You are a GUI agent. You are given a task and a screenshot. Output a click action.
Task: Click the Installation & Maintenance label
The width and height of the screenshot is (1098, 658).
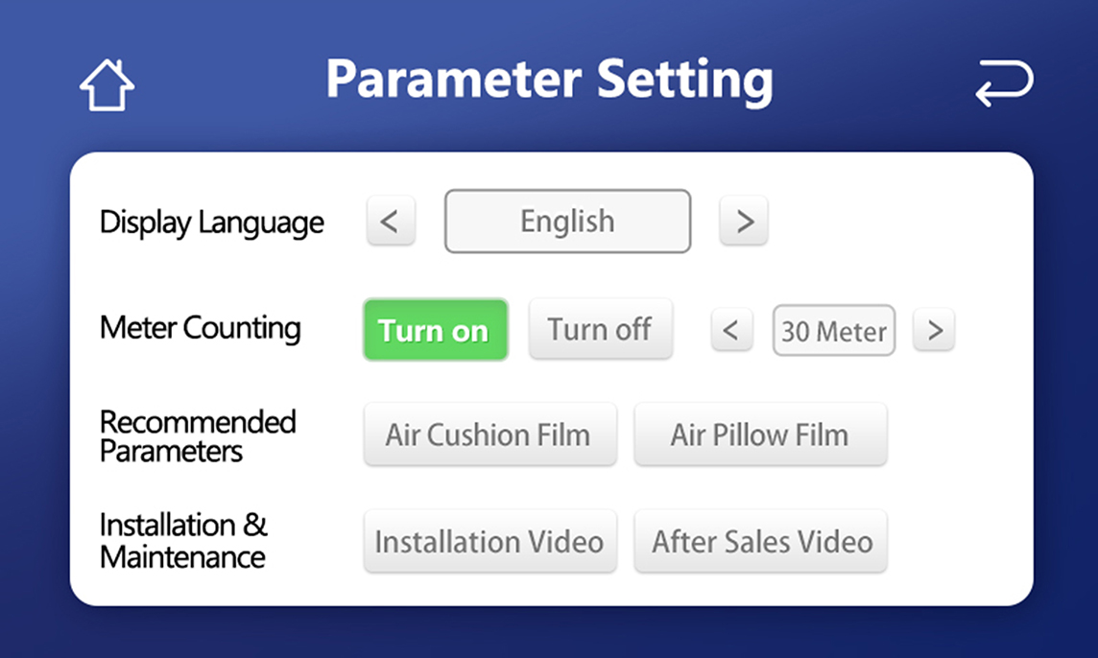(183, 541)
